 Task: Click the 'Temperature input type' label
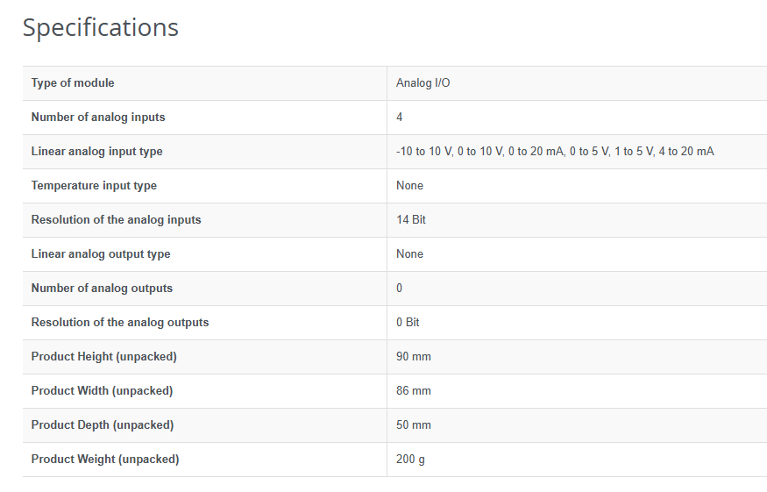(x=94, y=186)
